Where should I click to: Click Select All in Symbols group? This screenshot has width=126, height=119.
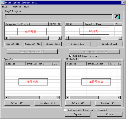pyautogui.click(x=17, y=103)
